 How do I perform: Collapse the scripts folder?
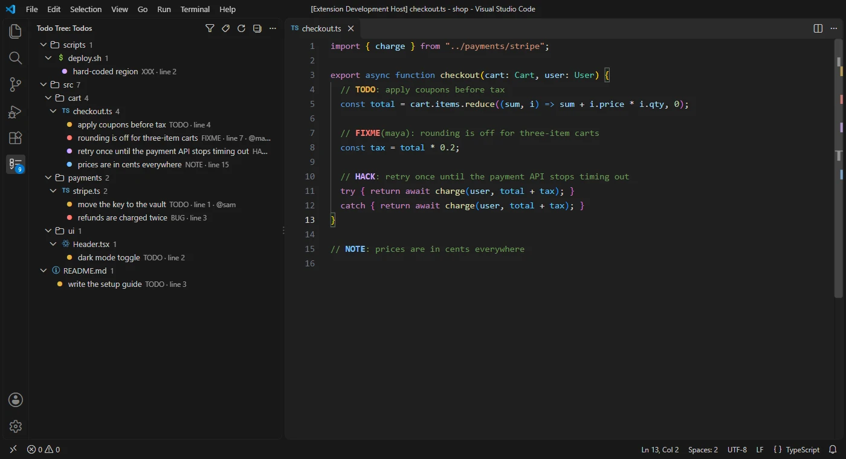tap(43, 45)
